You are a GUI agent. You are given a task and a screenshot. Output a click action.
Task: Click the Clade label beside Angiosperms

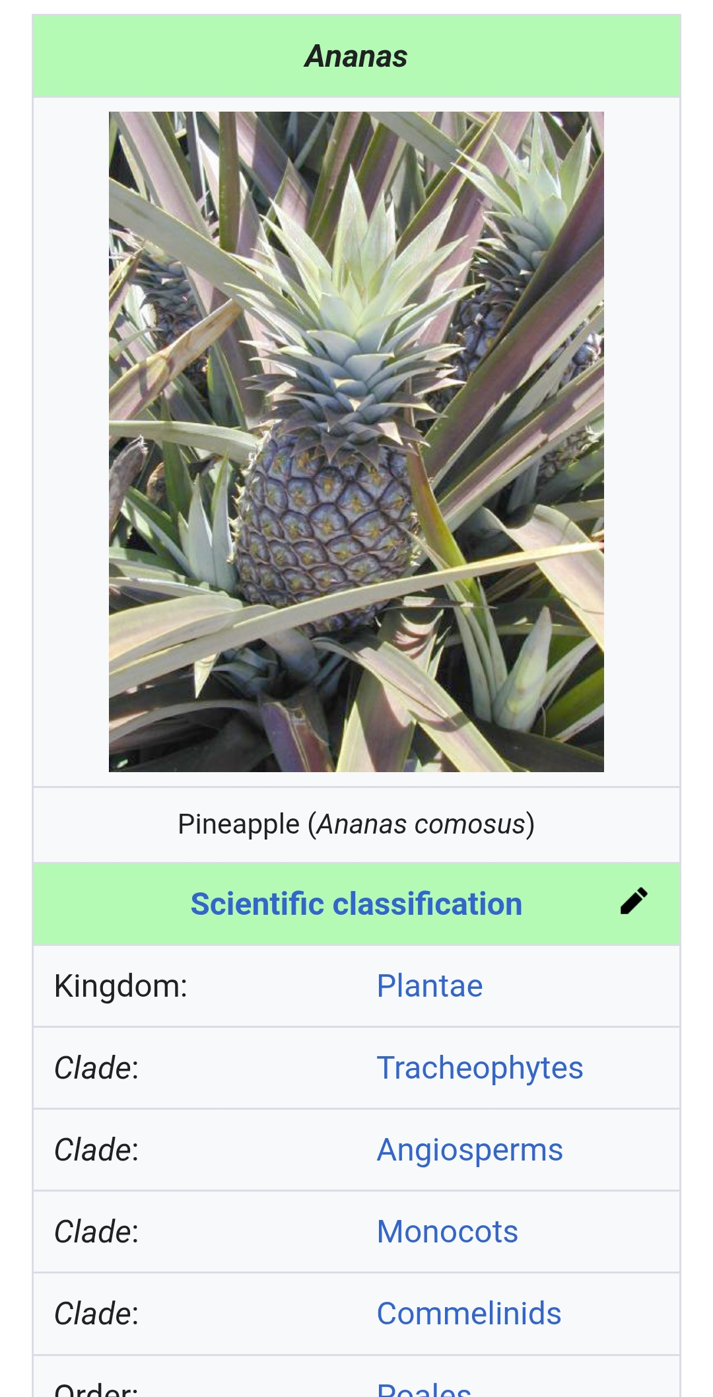click(96, 1150)
